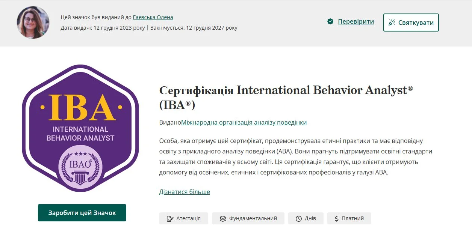Click the Перевірити verification link

click(x=356, y=21)
